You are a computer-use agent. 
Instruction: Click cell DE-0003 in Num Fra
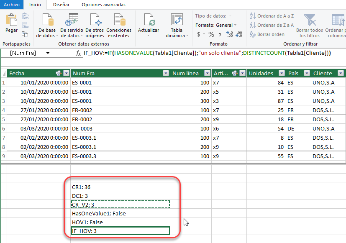coord(120,128)
